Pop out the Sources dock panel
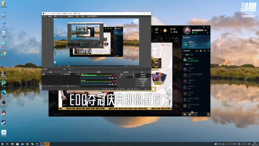259x146 pixels. tap(79, 72)
